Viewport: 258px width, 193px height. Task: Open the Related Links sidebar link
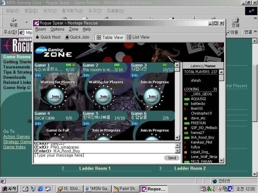click(x=17, y=82)
